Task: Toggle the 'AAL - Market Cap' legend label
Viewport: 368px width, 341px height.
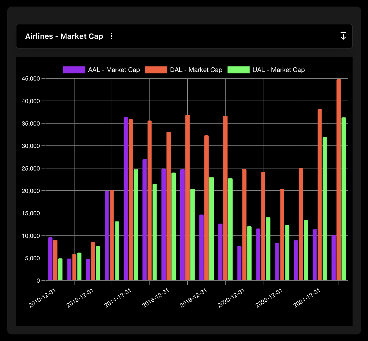Action: pos(114,70)
